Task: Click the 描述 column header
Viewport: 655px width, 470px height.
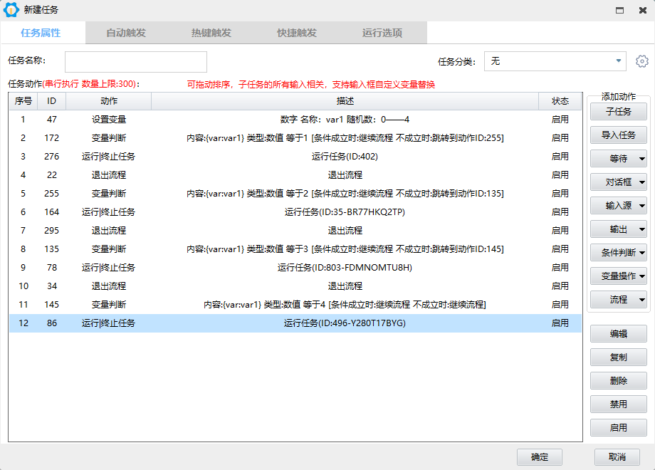Action: pyautogui.click(x=345, y=102)
